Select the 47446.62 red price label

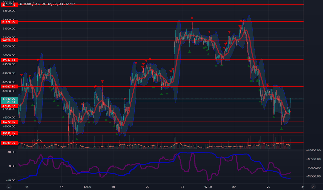[9, 106]
